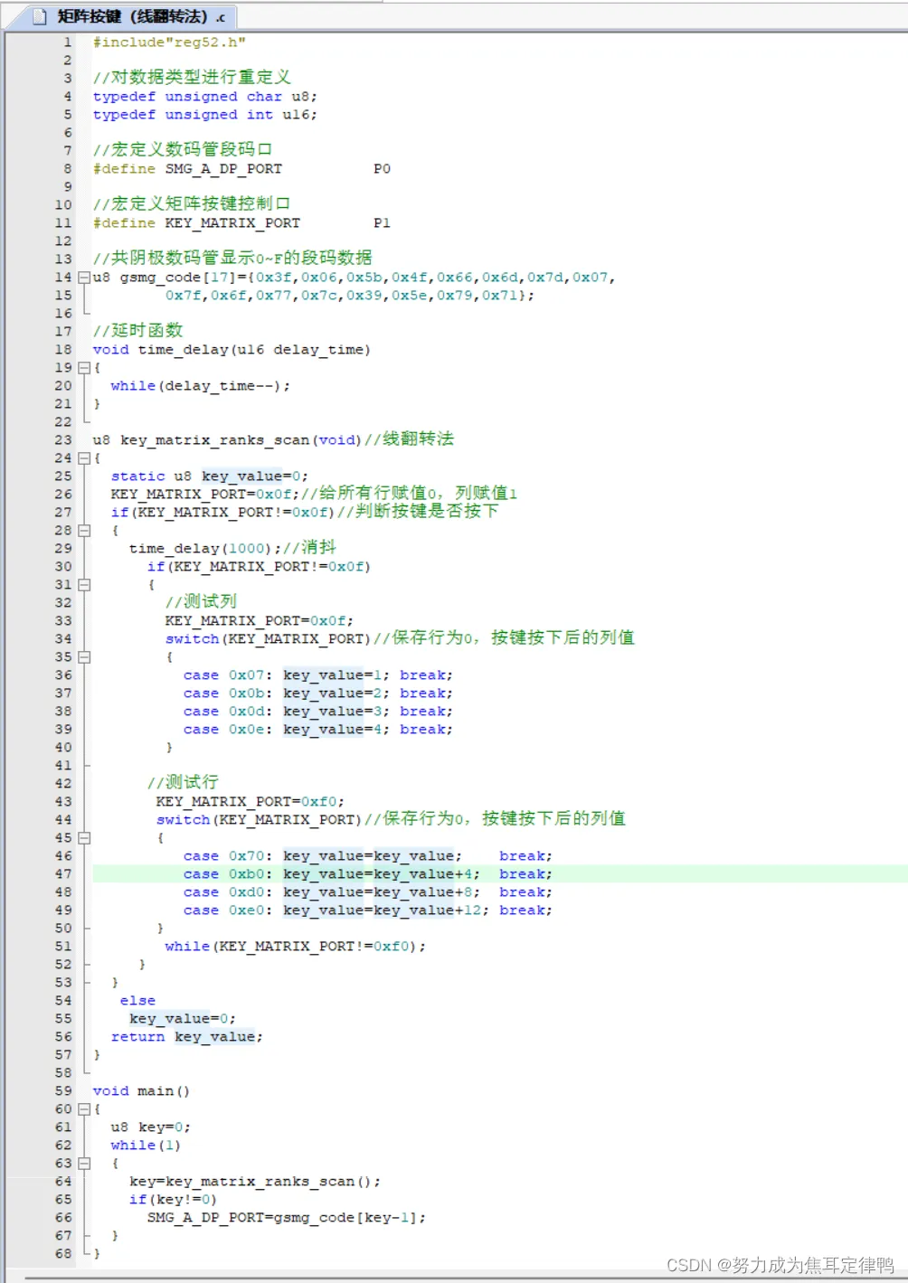Click 'if(key!=0)' on line 65

pyautogui.click(x=173, y=1200)
